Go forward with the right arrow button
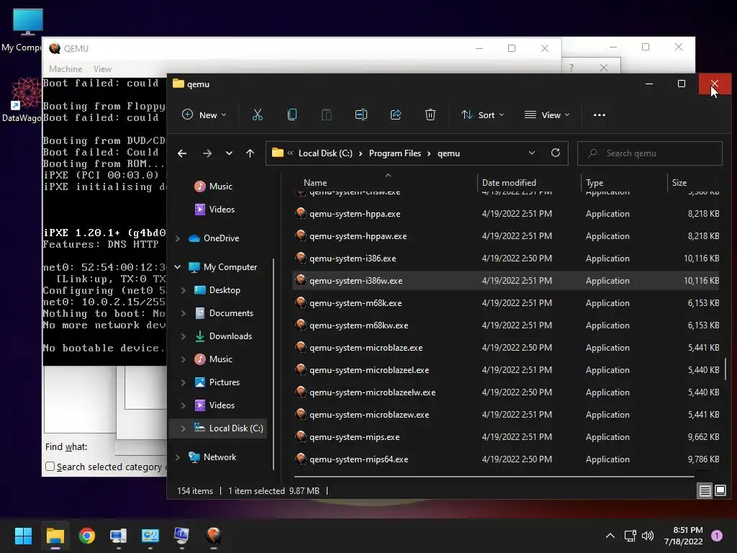The width and height of the screenshot is (737, 553). click(207, 153)
